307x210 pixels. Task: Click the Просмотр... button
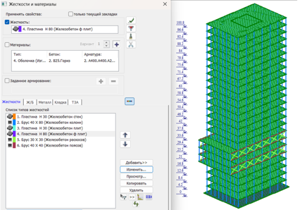[x=136, y=176]
